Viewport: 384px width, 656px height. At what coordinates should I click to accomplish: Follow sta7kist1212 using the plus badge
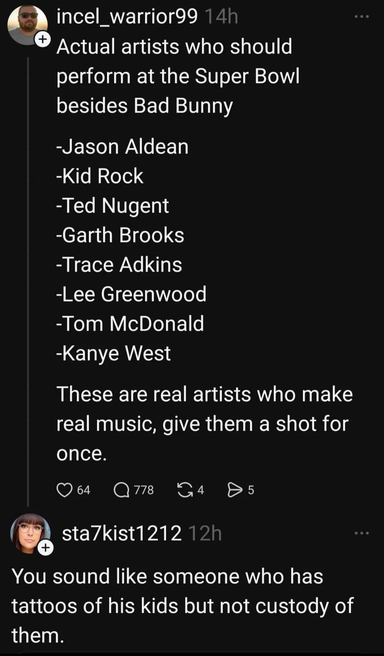[x=45, y=548]
